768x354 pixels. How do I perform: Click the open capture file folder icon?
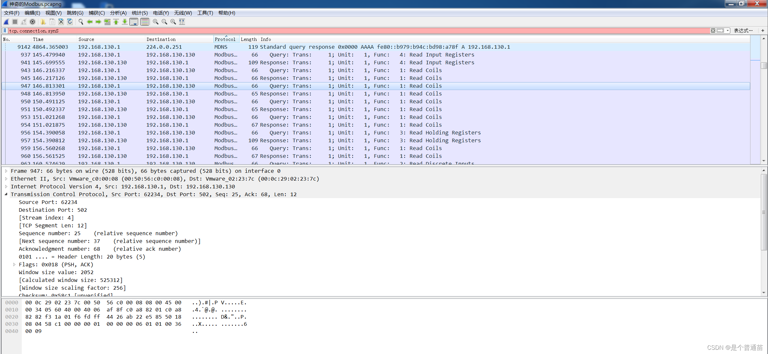[43, 22]
